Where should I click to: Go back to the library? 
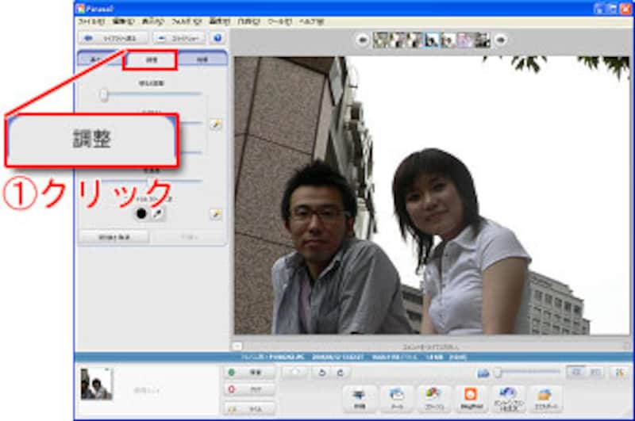point(114,38)
